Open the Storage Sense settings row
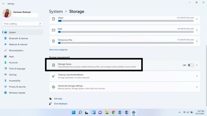Viewport: 207px width, 116px height. tap(125, 65)
